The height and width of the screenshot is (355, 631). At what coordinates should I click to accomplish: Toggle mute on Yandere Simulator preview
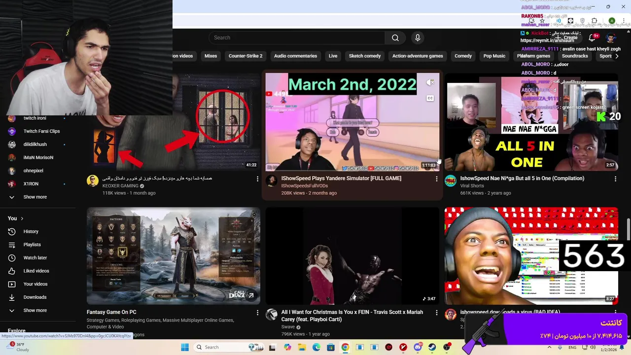(x=430, y=82)
